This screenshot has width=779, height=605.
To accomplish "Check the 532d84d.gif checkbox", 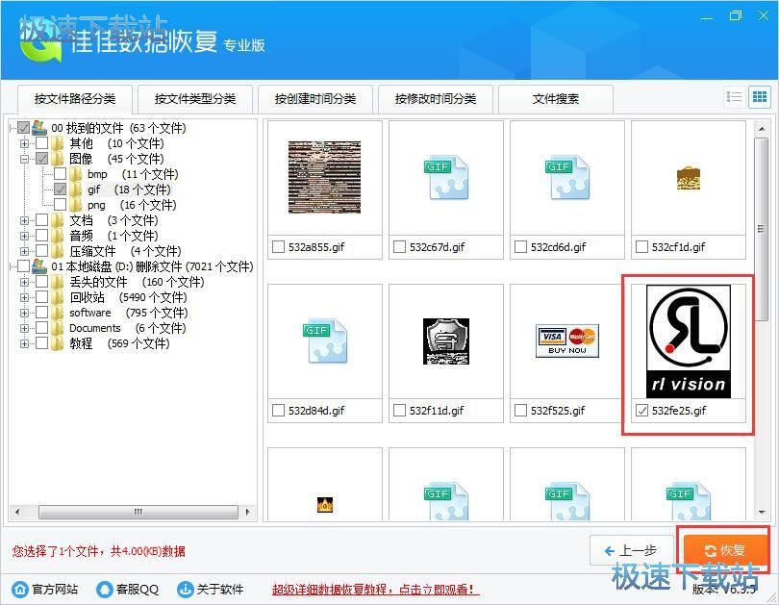I will tap(279, 411).
